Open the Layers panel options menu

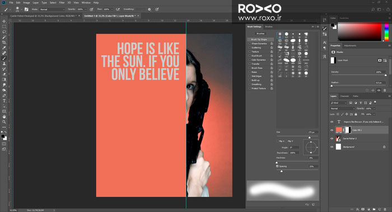[389, 96]
